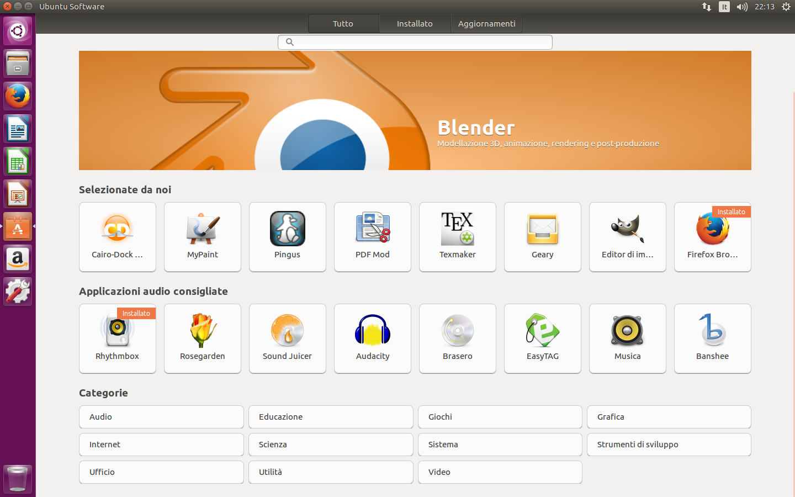Screen dimensions: 795x497
Task: Open the Geary email app tile
Action: click(542, 237)
